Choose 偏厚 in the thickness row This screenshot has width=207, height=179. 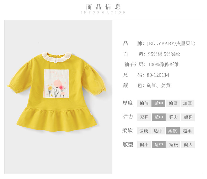pos(173,103)
